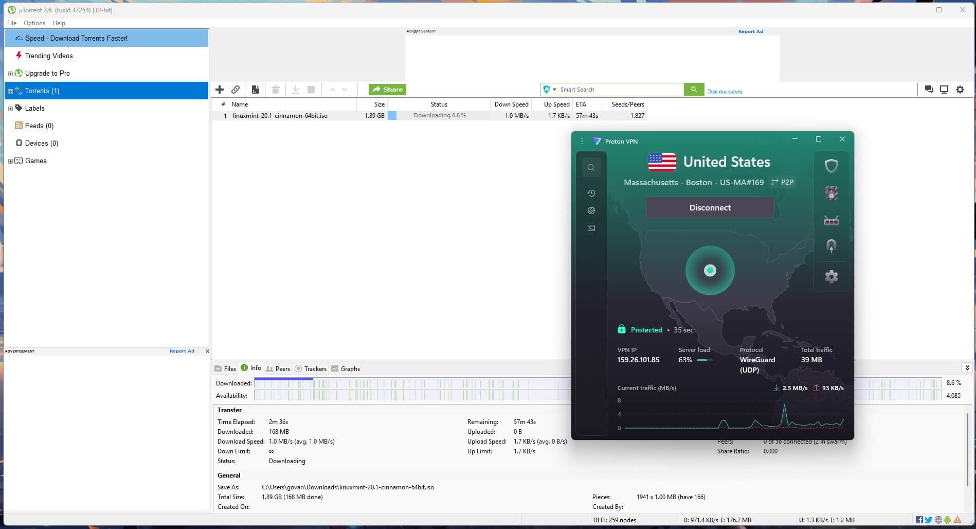Click the globe icon in status bar
The image size is (976, 529).
(x=938, y=520)
